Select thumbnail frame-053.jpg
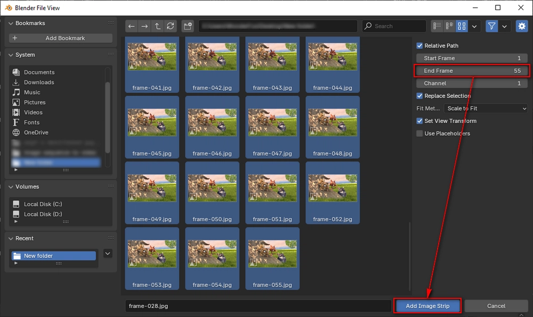533x317 pixels. pos(152,258)
